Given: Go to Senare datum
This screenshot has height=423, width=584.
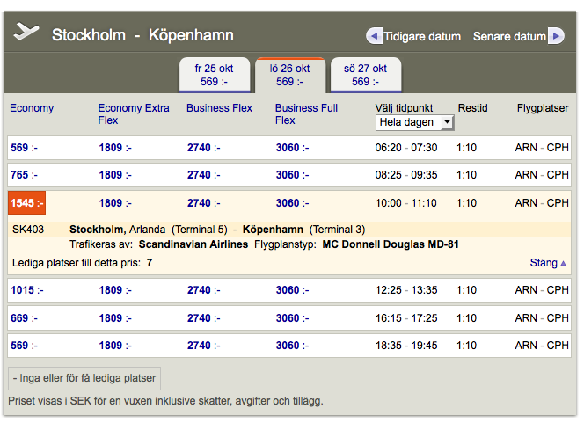Looking at the screenshot, I should click(x=509, y=37).
